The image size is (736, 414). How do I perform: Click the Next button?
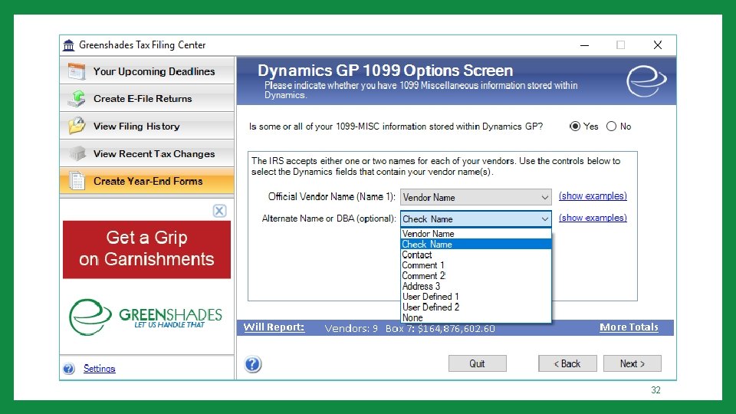[x=632, y=363]
